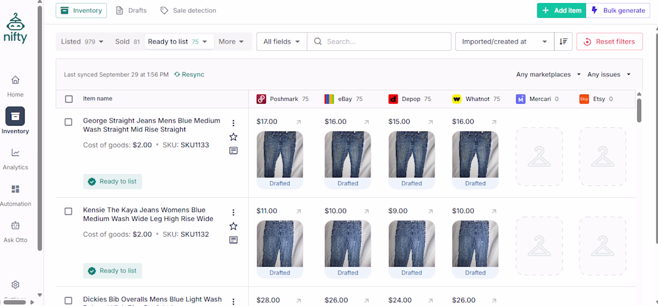
Task: Click the sidebar horizontal scrollbar
Action: 16,302
